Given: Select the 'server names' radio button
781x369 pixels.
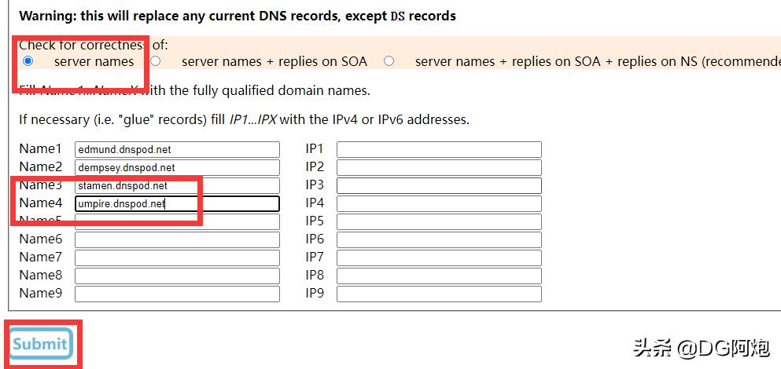Looking at the screenshot, I should 28,60.
